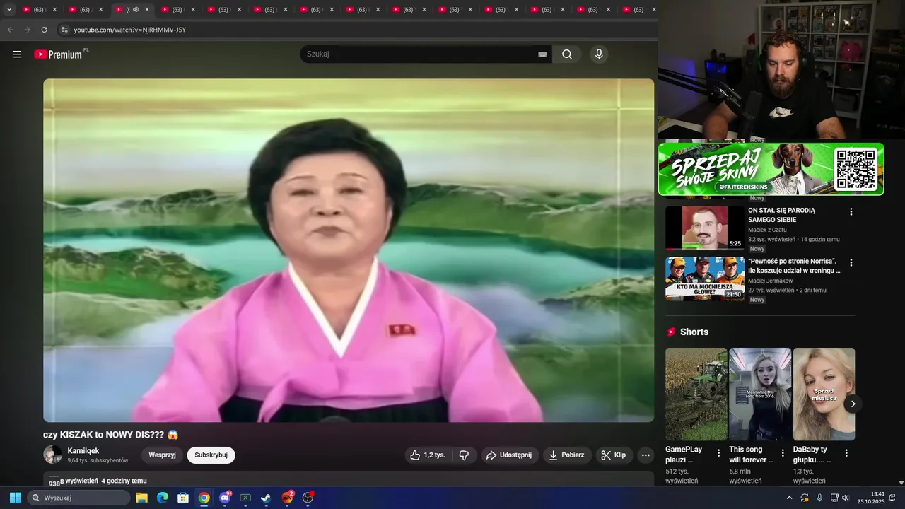Click the on-screen keyboard icon in search
This screenshot has width=905, height=509.
(542, 54)
